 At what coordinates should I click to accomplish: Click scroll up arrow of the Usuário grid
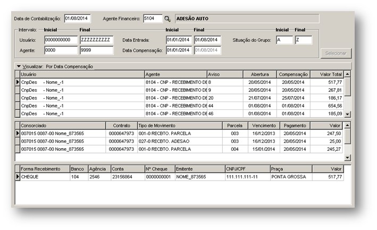point(347,74)
